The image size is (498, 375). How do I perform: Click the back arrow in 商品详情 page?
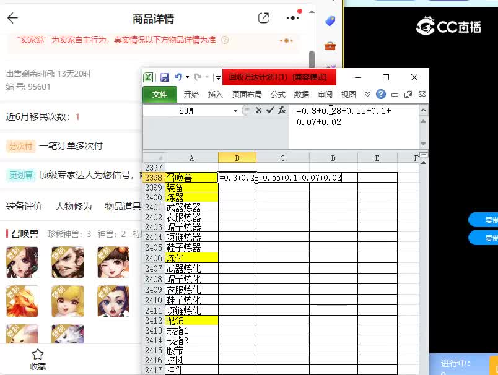pos(12,18)
